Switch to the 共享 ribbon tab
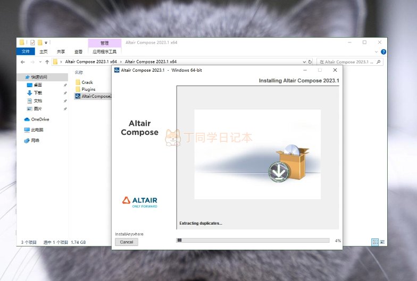 tap(61, 52)
